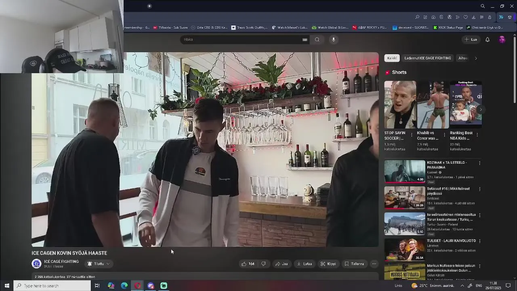Show hidden system tray icons chevron

pyautogui.click(x=462, y=286)
